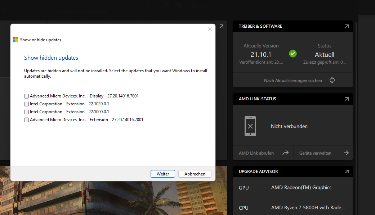Click the Zuletzt geprüft am text
This screenshot has width=375, height=215.
click(325, 62)
